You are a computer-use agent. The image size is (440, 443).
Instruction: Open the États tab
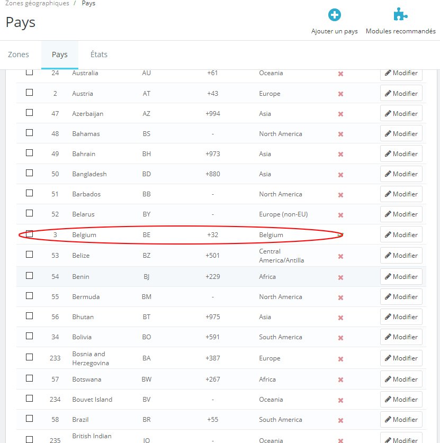coord(99,55)
